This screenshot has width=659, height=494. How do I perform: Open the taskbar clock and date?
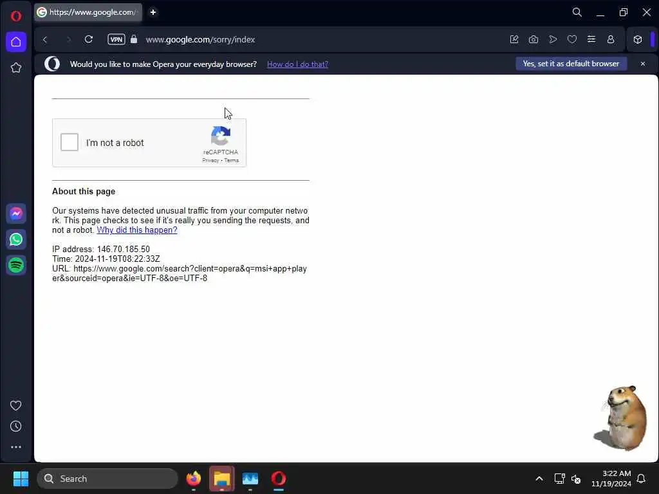611,479
